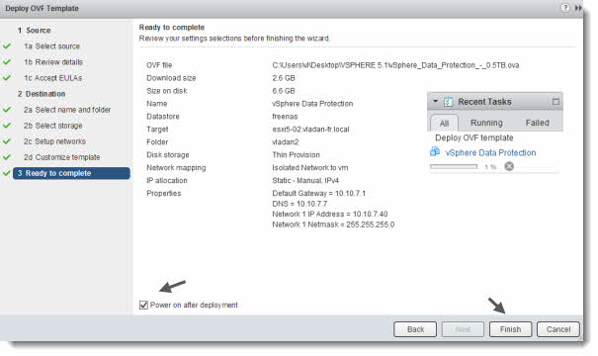Click the Datastore value freenas
The image size is (598, 356).
(x=285, y=117)
